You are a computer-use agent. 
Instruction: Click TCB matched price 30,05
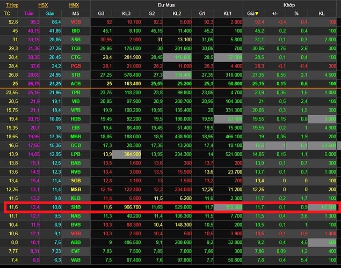pyautogui.click(x=258, y=48)
